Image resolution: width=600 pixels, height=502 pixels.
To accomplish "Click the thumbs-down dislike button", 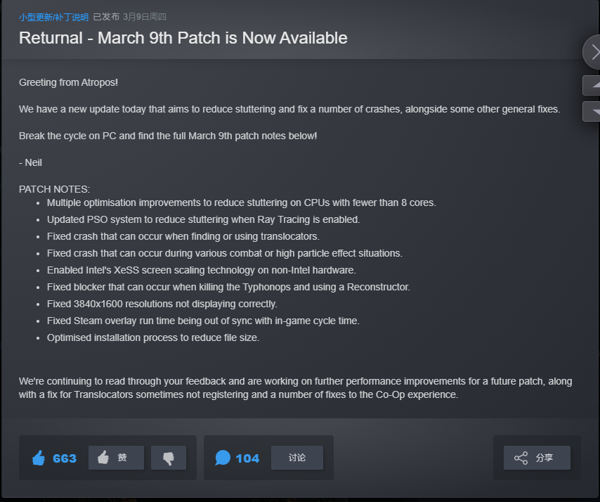I will coord(169,458).
